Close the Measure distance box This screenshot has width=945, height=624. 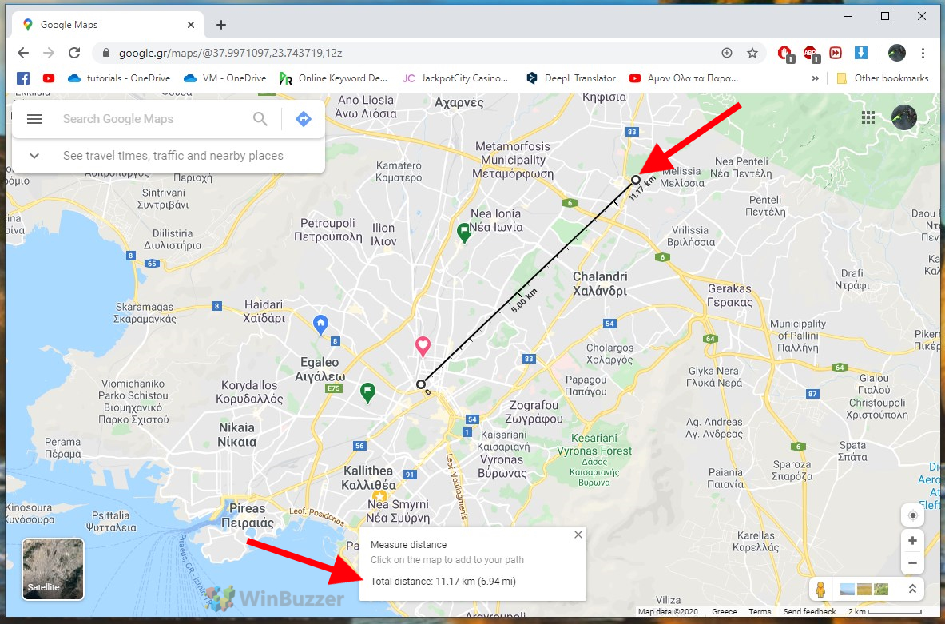578,535
